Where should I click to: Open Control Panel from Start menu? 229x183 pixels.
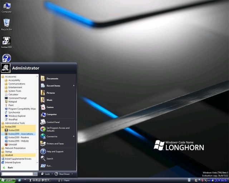[x=57, y=122]
